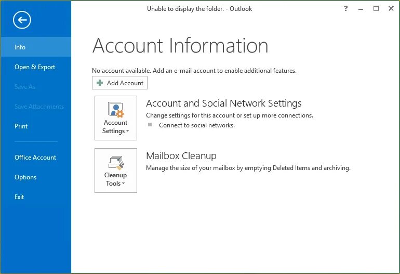Click the 'Manage the size of your mailbox' description
The width and height of the screenshot is (400, 274).
tap(248, 168)
